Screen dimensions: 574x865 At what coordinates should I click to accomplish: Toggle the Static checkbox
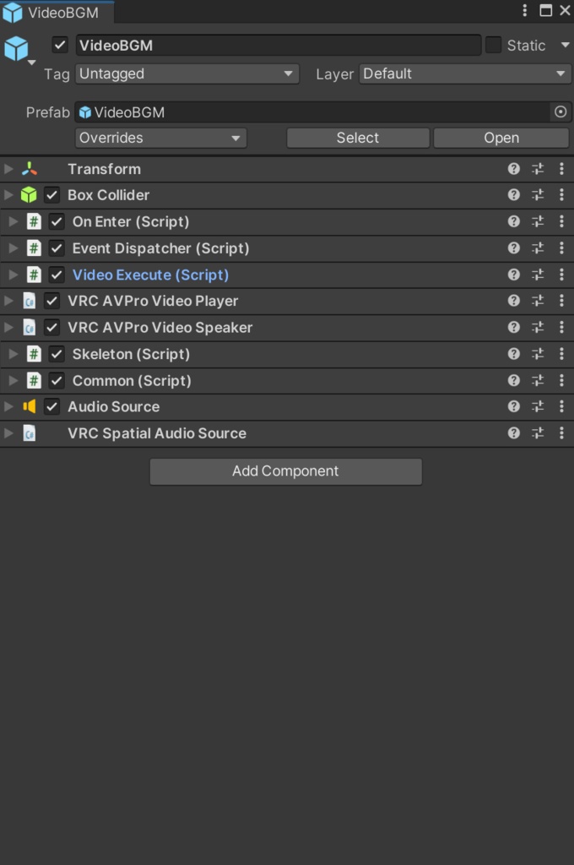[493, 46]
